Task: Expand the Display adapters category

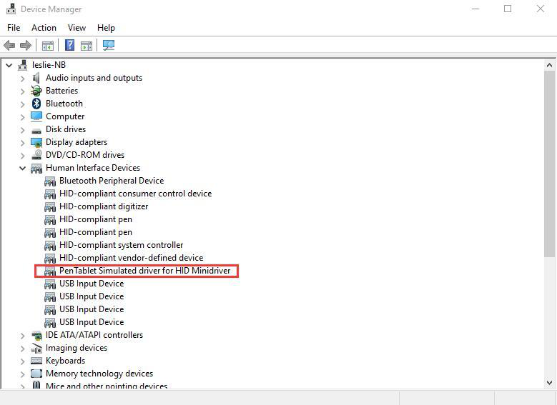Action: (x=23, y=143)
